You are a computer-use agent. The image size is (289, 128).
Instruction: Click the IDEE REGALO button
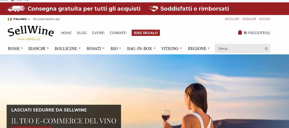tap(146, 33)
